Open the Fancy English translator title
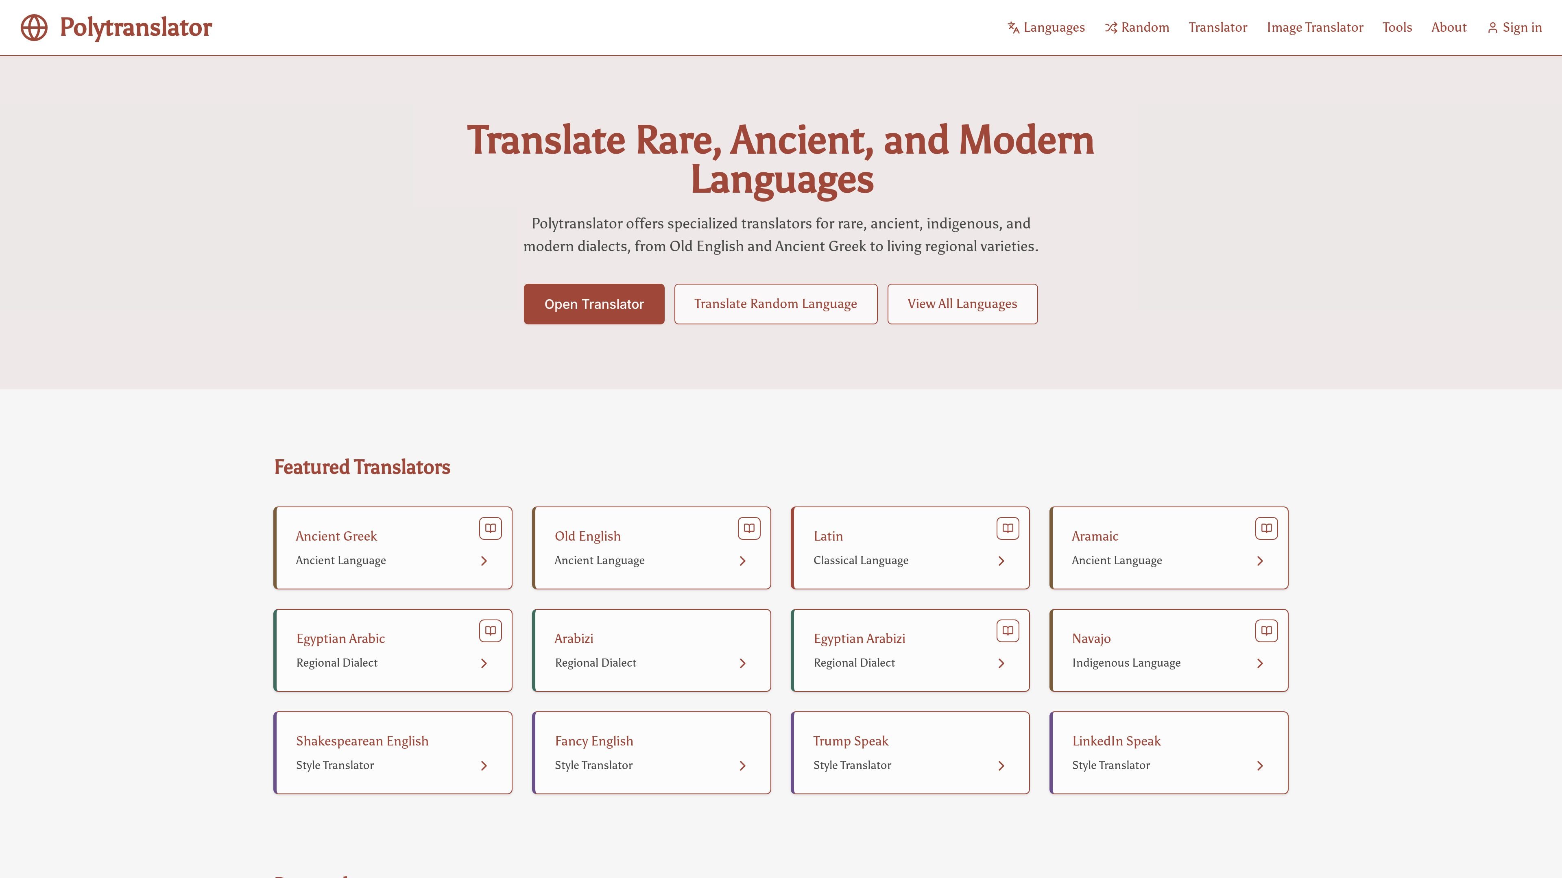This screenshot has width=1562, height=878. 593,741
